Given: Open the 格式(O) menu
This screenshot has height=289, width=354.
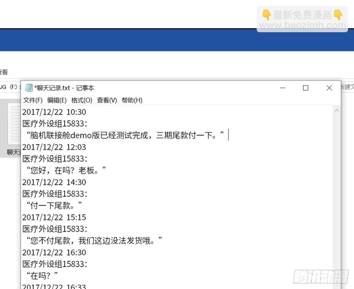Looking at the screenshot, I should [x=82, y=100].
